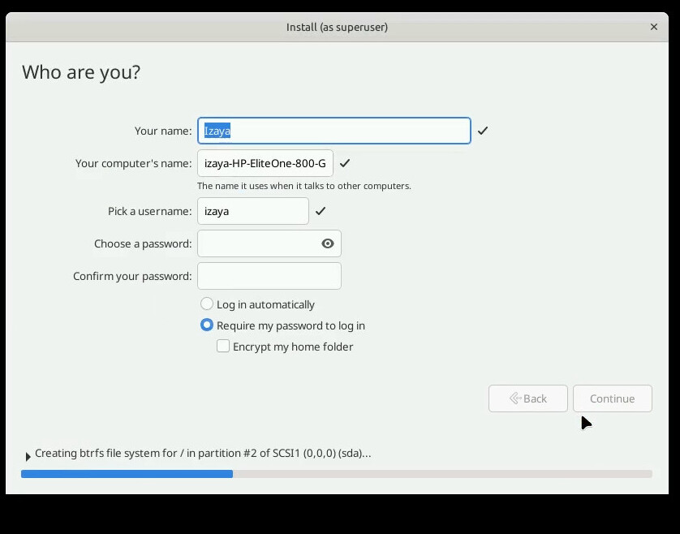Enable Encrypt my home folder
The width and height of the screenshot is (680, 534).
223,347
